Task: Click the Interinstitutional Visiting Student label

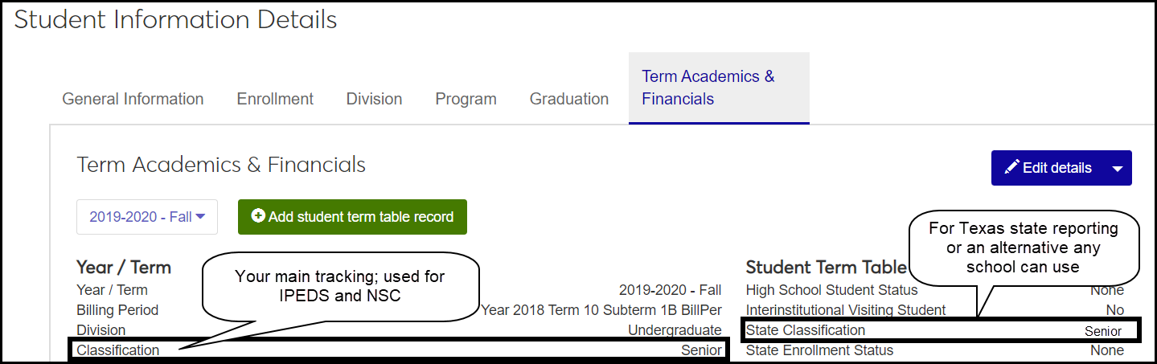Action: point(846,310)
